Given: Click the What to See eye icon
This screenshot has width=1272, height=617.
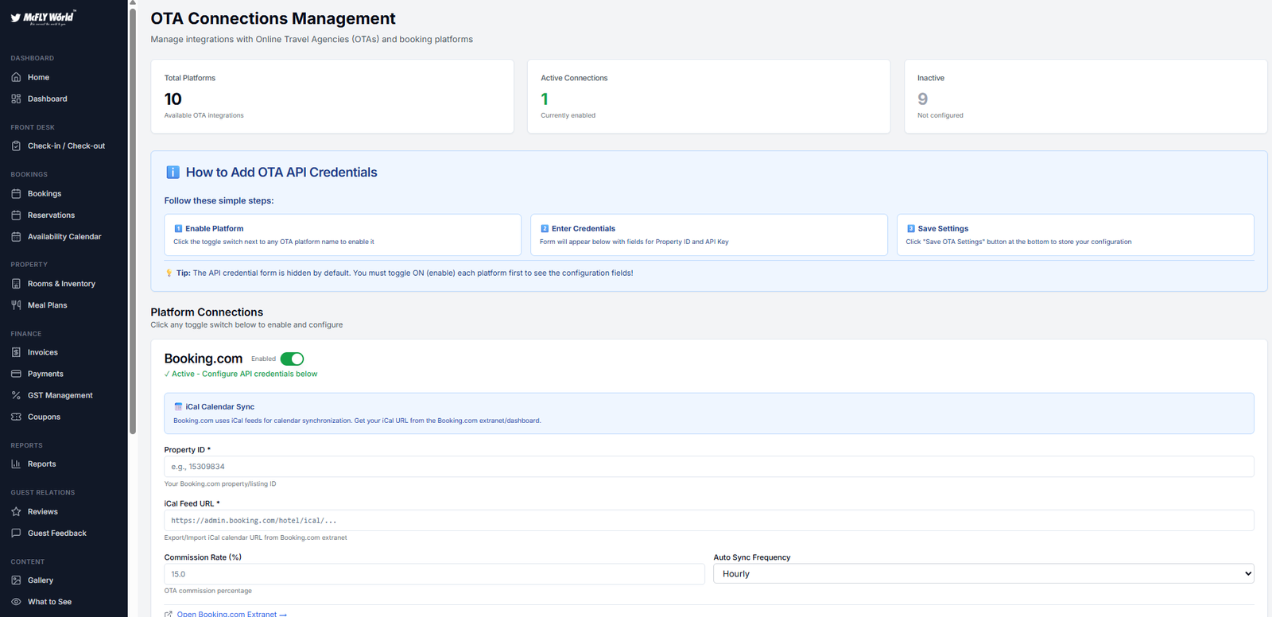Looking at the screenshot, I should point(16,602).
